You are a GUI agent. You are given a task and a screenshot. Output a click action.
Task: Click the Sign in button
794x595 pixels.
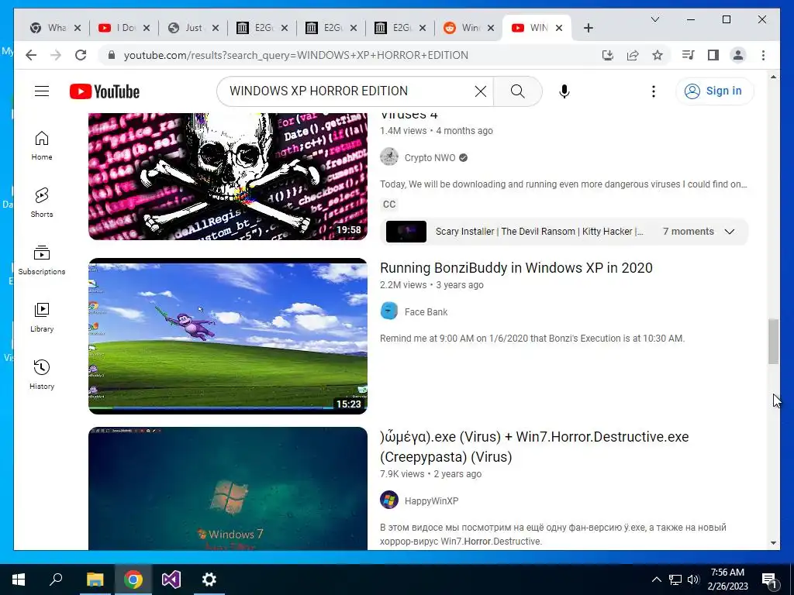point(714,91)
